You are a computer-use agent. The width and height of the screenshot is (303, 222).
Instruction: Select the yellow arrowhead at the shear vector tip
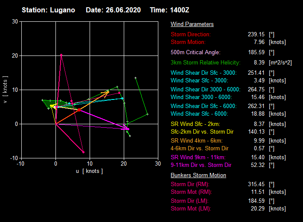point(108,92)
